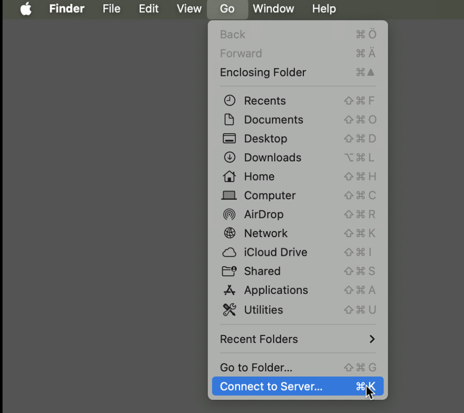Click the cloud icon for iCloud Drive
Screen dimensions: 464x413
coord(230,252)
